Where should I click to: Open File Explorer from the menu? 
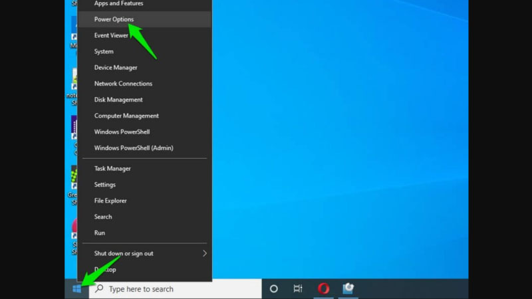point(110,201)
